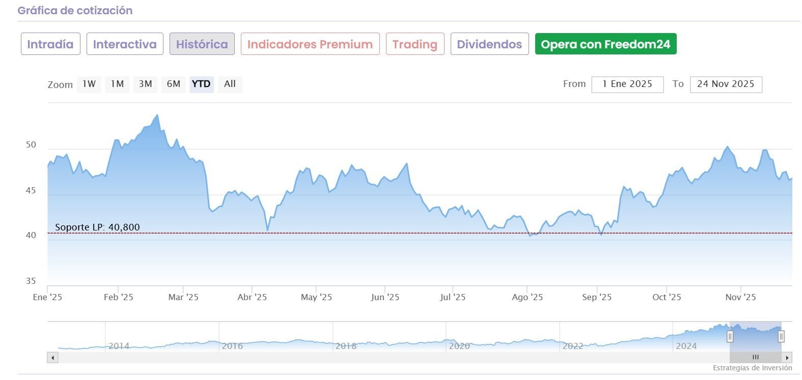
Task: Click the From date field
Action: 627,84
